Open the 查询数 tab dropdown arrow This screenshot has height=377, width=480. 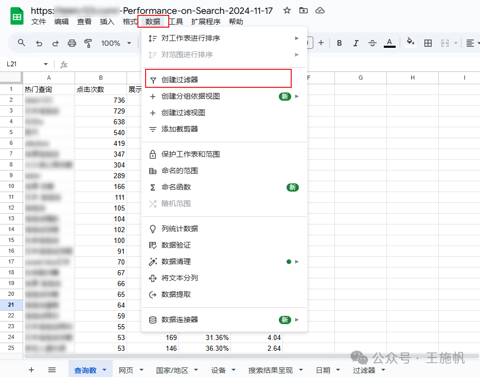coord(104,370)
